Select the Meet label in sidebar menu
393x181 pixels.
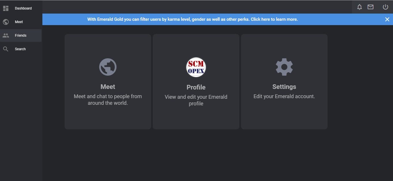[x=19, y=22]
